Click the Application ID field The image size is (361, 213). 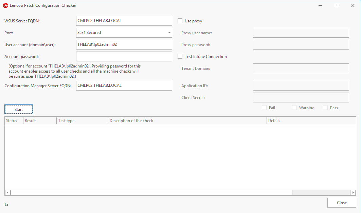click(301, 85)
